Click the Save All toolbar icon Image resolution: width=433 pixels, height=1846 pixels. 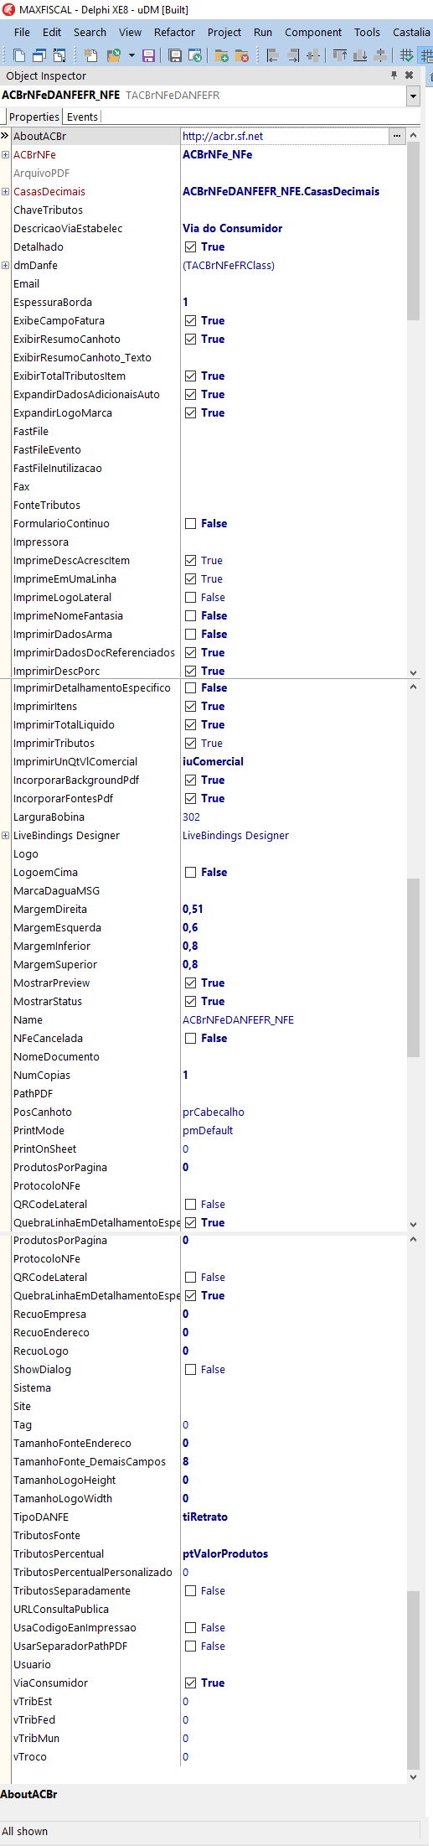(x=175, y=55)
